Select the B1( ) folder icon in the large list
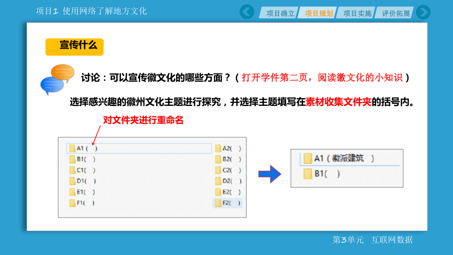 click(x=72, y=159)
